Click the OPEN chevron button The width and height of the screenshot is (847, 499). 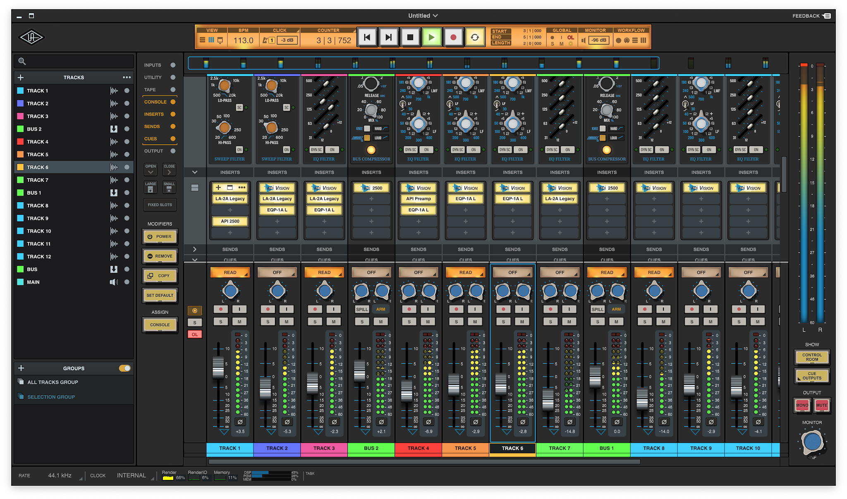pyautogui.click(x=151, y=169)
